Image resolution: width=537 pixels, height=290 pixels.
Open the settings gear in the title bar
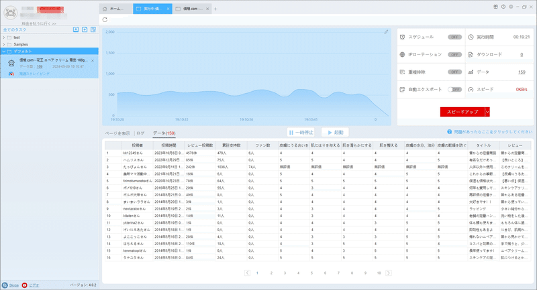tap(511, 7)
